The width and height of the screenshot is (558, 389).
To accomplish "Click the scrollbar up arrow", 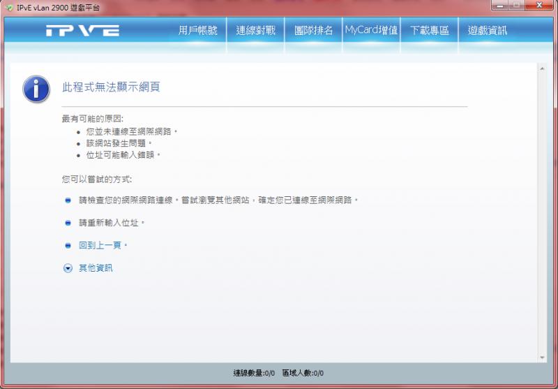I will 542,68.
